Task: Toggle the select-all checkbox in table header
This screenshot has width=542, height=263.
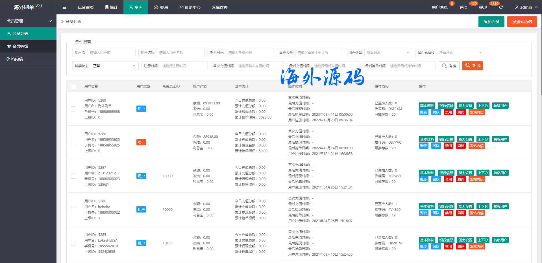Action: point(73,87)
